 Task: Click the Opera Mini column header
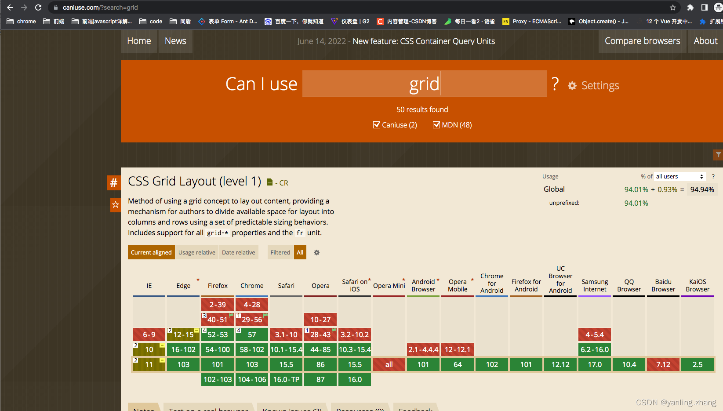pos(389,286)
